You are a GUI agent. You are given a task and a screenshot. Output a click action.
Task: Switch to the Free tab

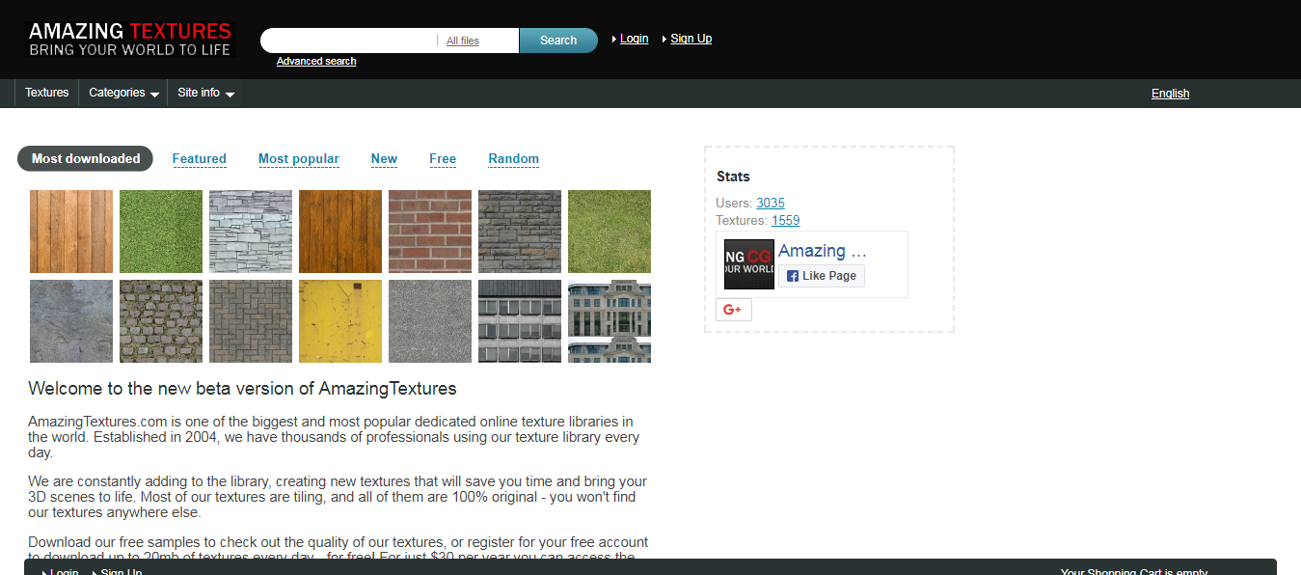coord(443,159)
